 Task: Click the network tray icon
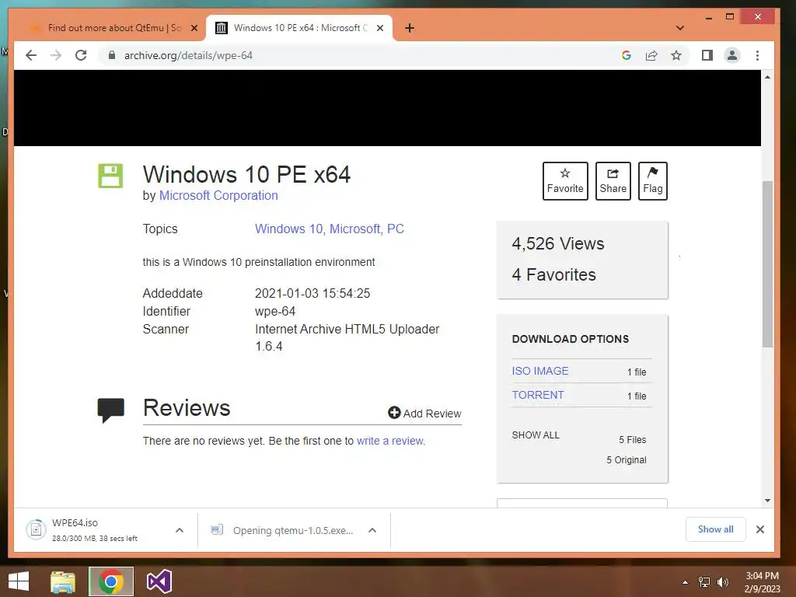pos(704,582)
